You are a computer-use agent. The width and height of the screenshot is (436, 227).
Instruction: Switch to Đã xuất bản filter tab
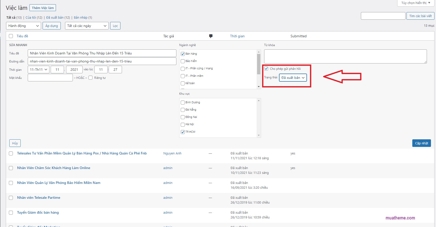[x=55, y=17]
